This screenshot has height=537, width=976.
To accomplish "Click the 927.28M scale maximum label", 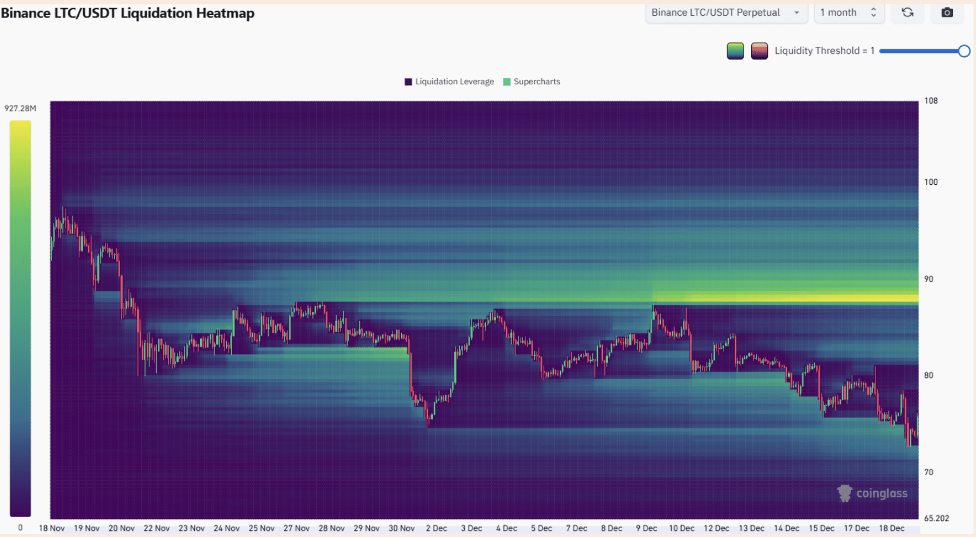I will coord(21,109).
